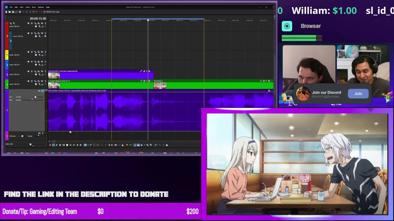
Task: Open Track FX on first red track
Action: pos(38,23)
